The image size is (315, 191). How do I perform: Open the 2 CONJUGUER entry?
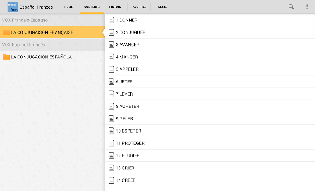pyautogui.click(x=210, y=32)
